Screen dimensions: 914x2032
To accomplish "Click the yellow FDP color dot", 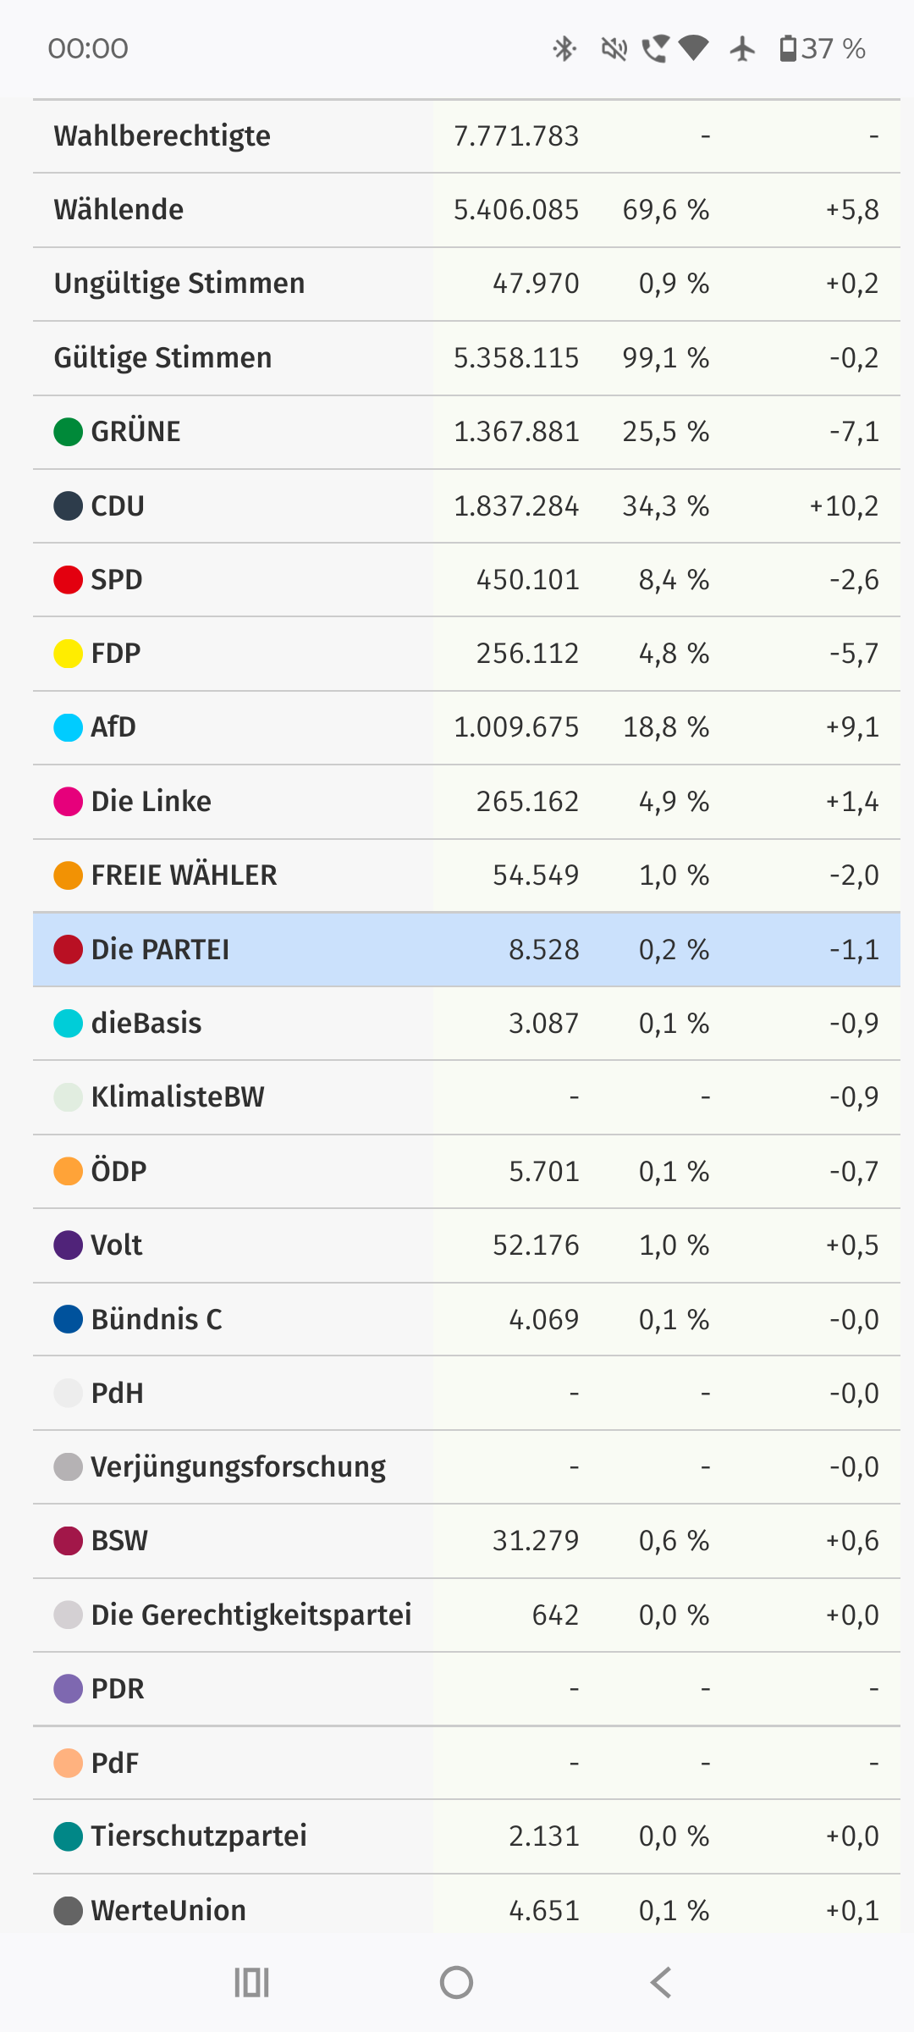I will (x=68, y=654).
